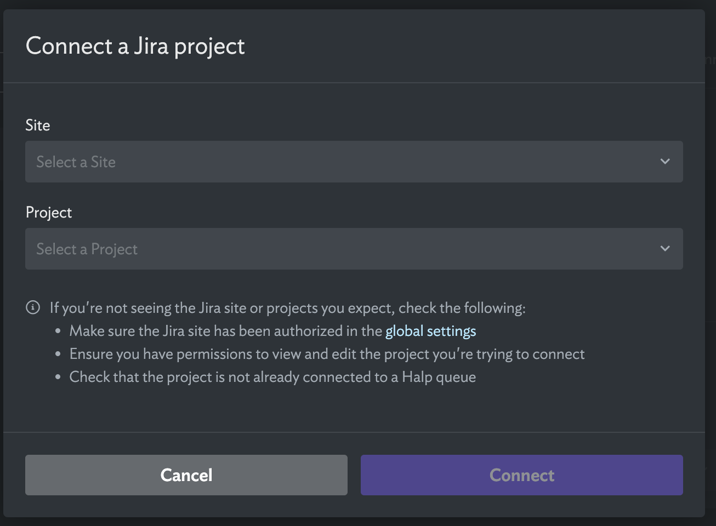The image size is (716, 526).
Task: Open the Select a Project dropdown
Action: tap(354, 249)
